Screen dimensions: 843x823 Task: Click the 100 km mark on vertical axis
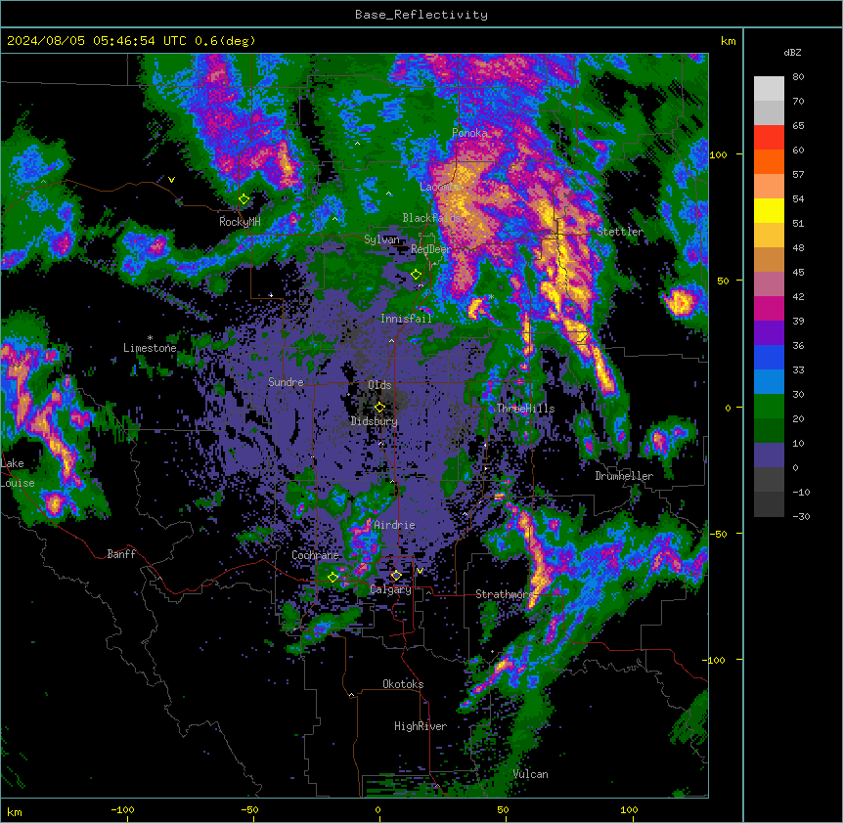pos(718,154)
